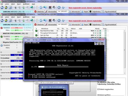Open the Riport menu in the front window
The width and height of the screenshot is (128, 96).
[19, 17]
